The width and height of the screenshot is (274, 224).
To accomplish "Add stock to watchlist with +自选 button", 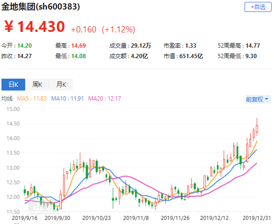I will pos(258,7).
